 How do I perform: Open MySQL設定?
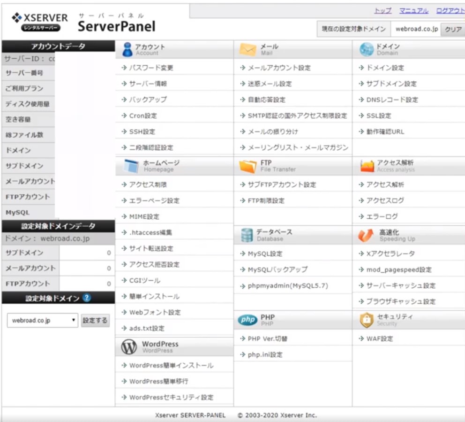pyautogui.click(x=265, y=253)
